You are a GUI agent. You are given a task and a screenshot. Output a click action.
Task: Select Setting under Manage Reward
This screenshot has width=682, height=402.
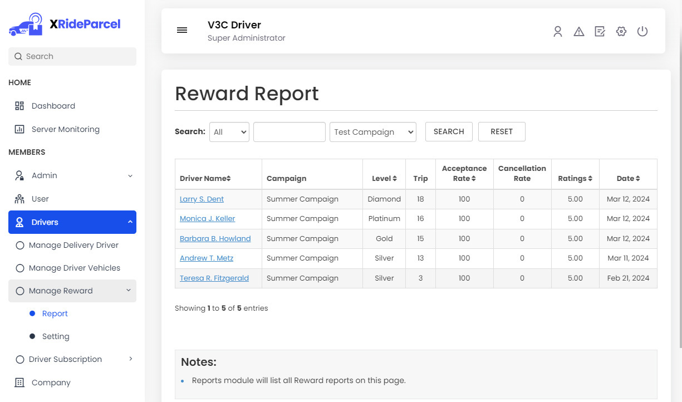coord(56,336)
